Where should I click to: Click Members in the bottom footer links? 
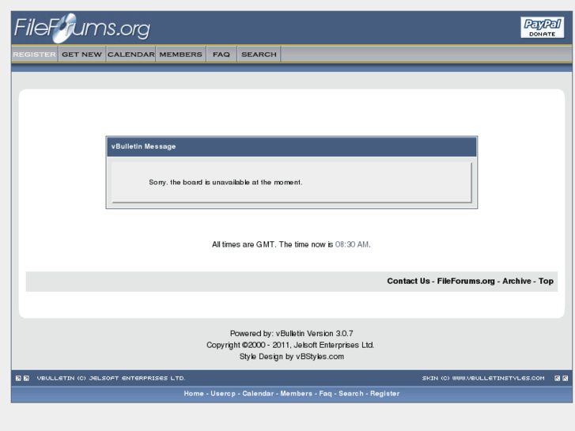pos(297,394)
